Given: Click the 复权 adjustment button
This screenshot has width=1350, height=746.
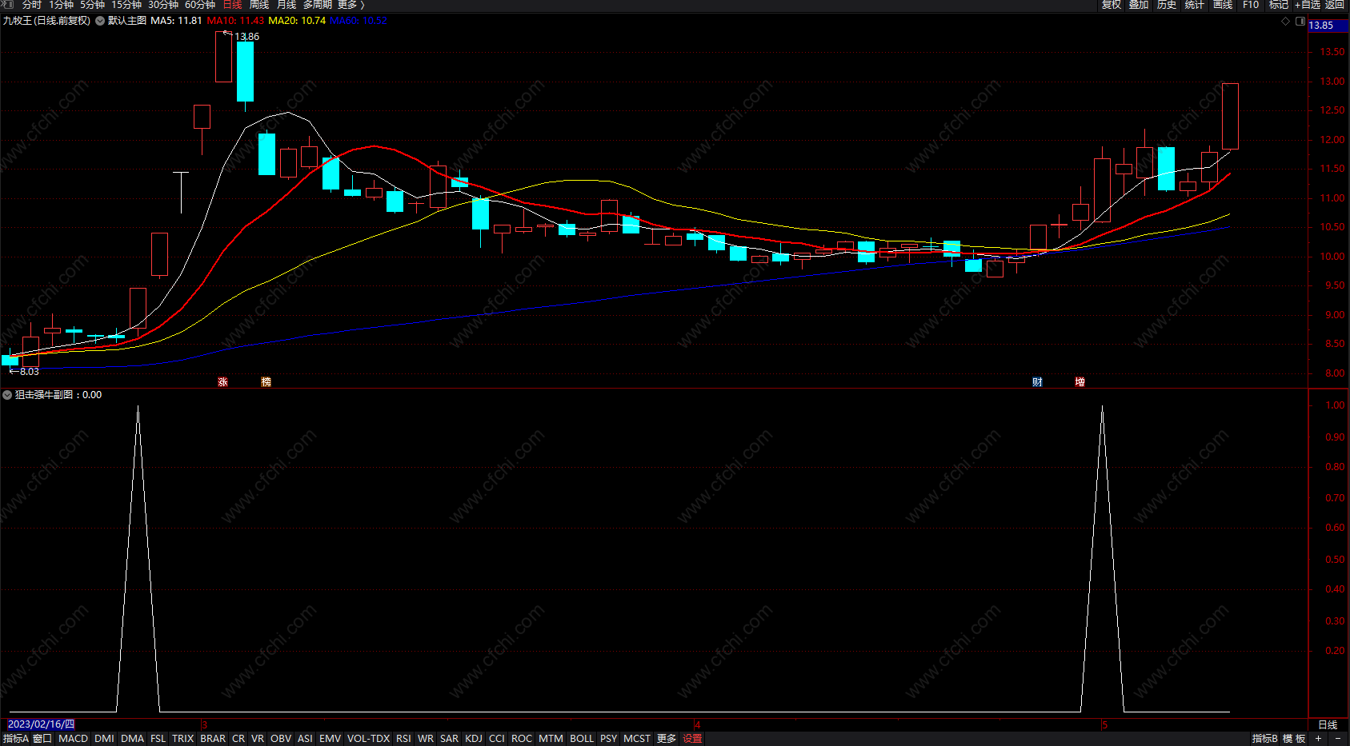Looking at the screenshot, I should (x=1112, y=5).
